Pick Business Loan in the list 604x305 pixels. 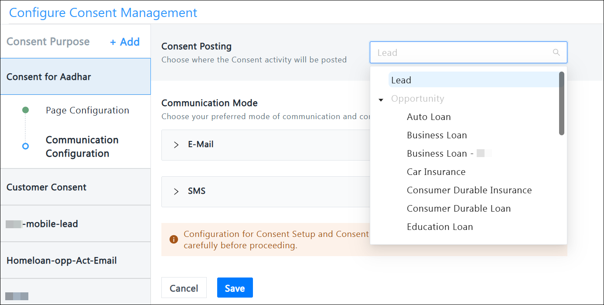tap(437, 135)
